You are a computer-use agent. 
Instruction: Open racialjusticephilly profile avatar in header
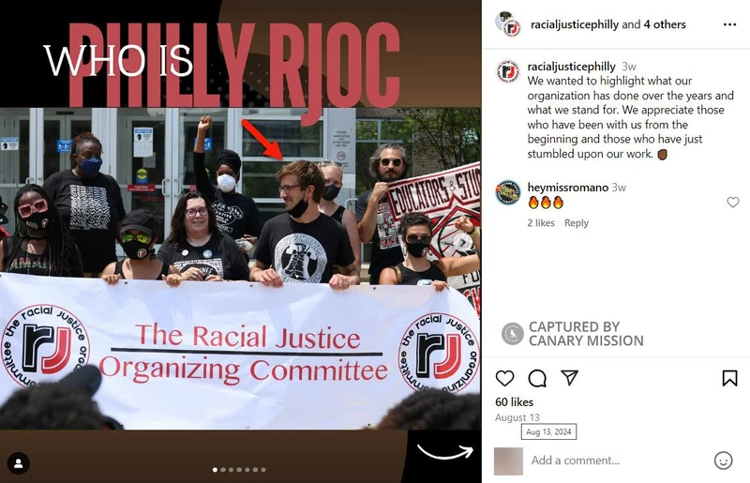click(508, 24)
